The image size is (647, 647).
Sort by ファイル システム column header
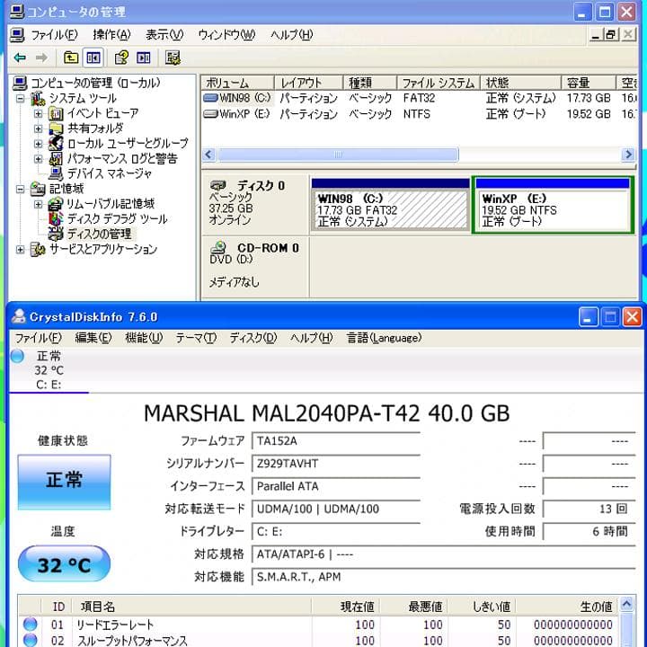coord(439,83)
